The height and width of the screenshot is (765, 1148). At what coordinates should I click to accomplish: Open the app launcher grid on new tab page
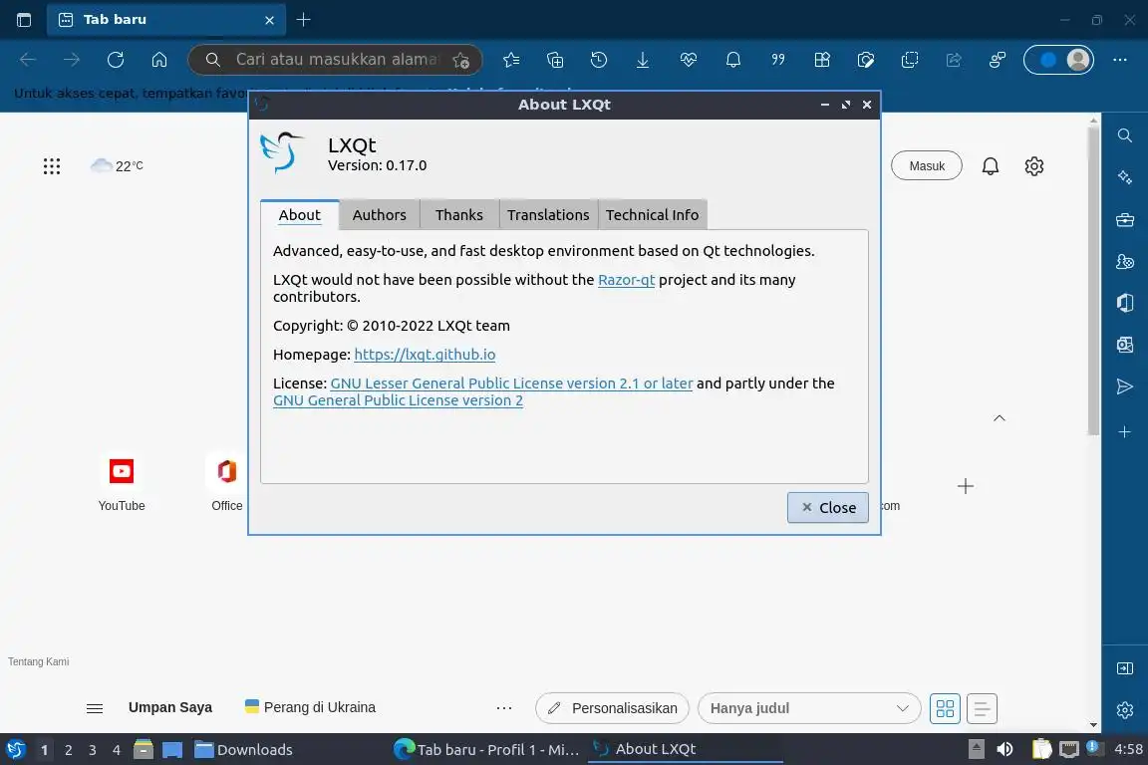pyautogui.click(x=51, y=166)
